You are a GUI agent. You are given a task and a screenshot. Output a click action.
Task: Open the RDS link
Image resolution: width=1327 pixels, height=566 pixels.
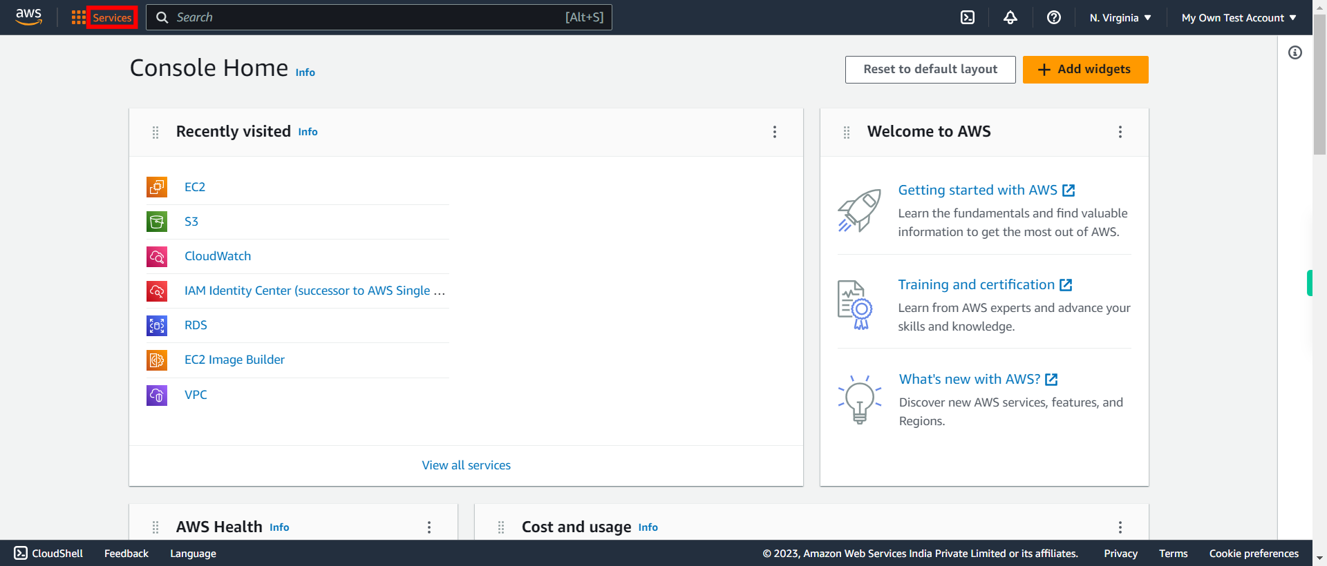click(x=196, y=325)
